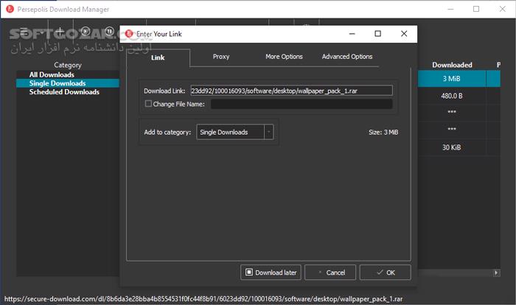
Task: Switch to the Proxy tab
Action: pos(221,57)
